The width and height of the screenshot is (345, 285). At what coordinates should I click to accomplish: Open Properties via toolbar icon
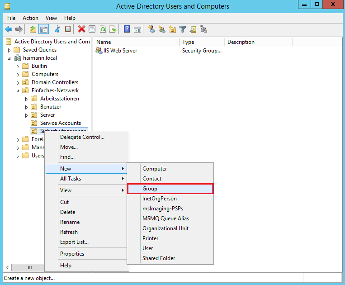coord(92,29)
